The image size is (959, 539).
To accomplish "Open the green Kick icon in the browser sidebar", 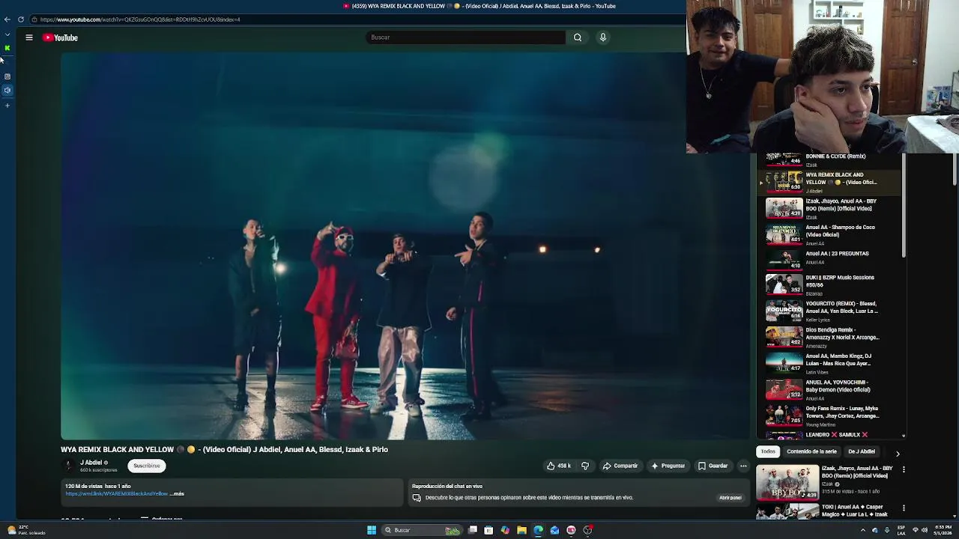I will tap(7, 48).
